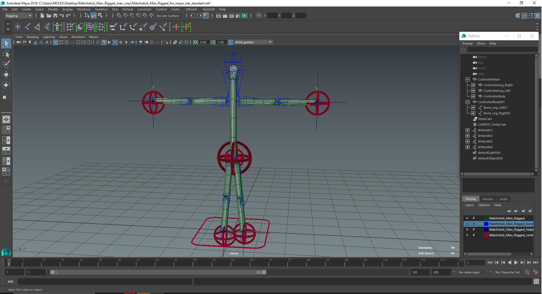This screenshot has width=542, height=294.
Task: Toggle the color management ON button
Action: (x=230, y=42)
